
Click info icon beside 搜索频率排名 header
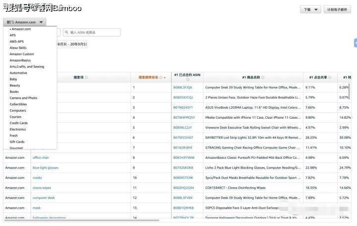[161, 77]
